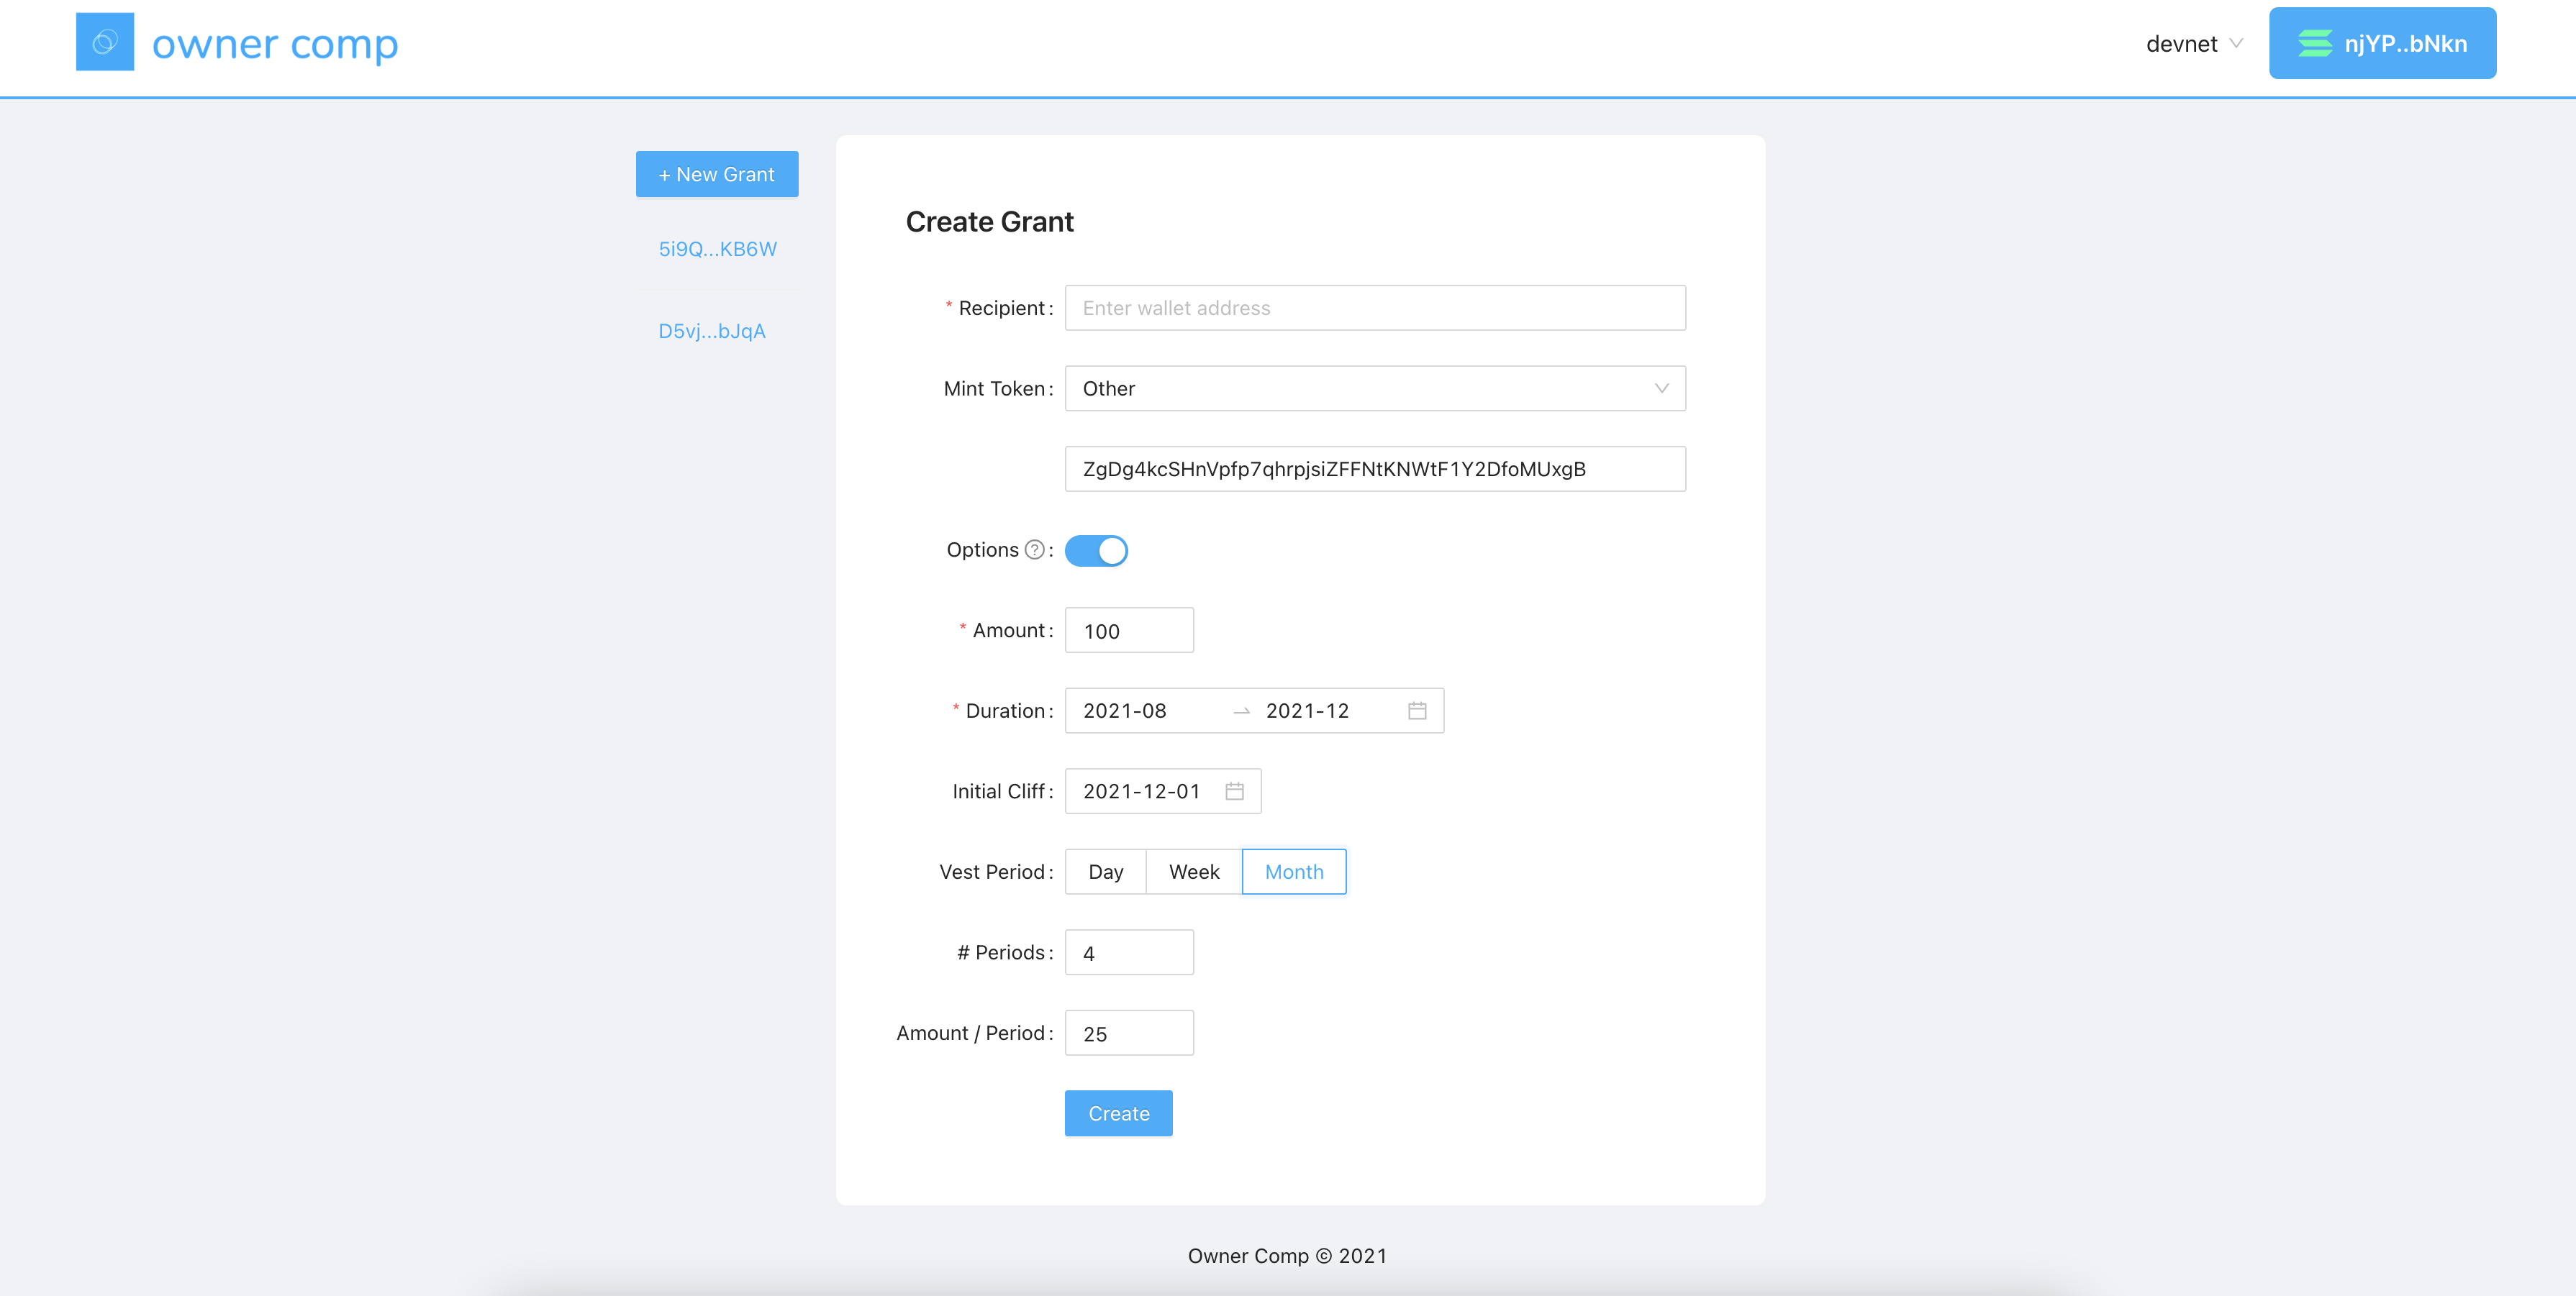2576x1296 pixels.
Task: Open the Duration calendar icon
Action: 1417,711
